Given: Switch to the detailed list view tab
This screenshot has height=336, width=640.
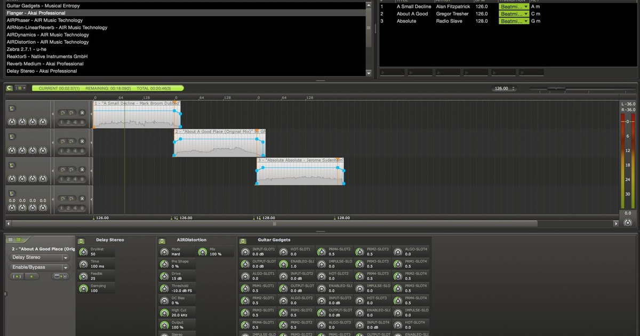Looking at the screenshot, I should (x=18, y=239).
